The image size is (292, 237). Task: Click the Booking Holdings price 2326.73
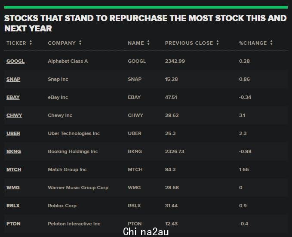coord(175,151)
